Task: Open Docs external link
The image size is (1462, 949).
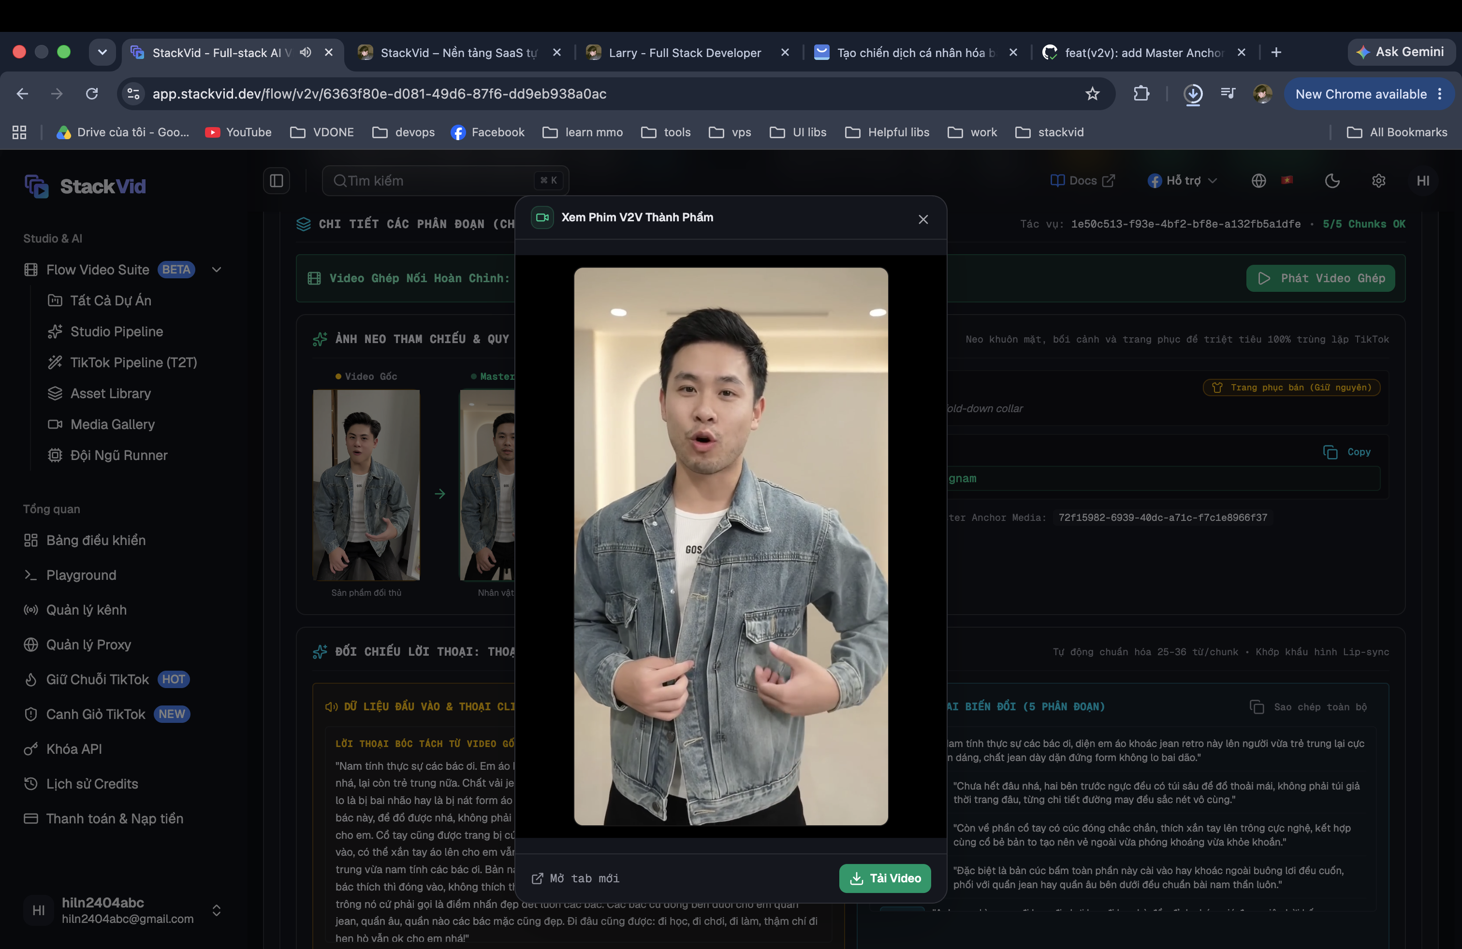Action: [x=1082, y=180]
